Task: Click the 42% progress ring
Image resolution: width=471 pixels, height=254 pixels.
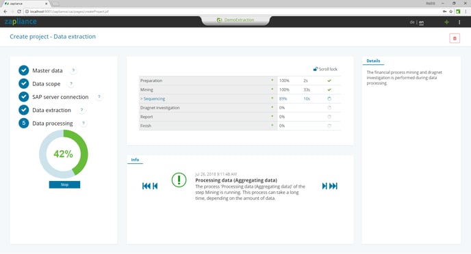Action: (x=64, y=154)
